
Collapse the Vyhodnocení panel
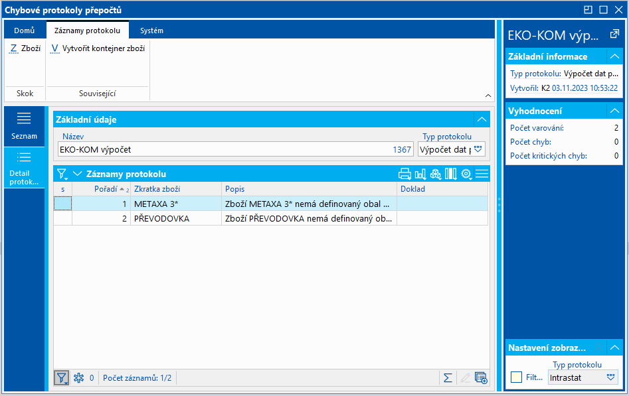pyautogui.click(x=614, y=111)
